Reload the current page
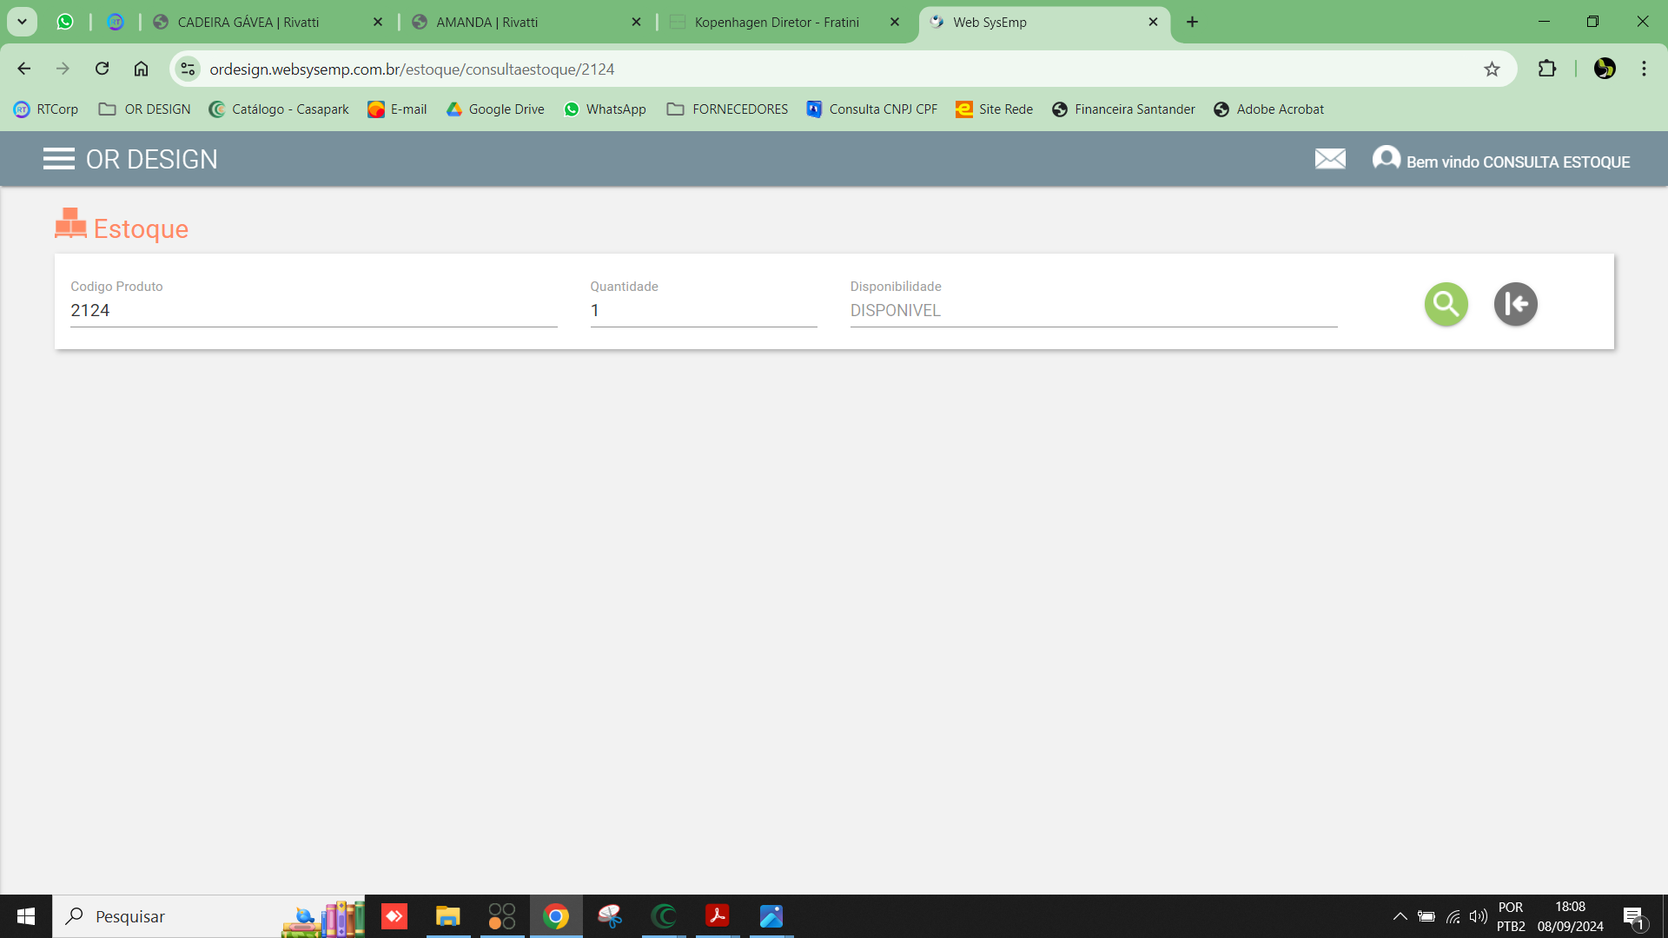Image resolution: width=1668 pixels, height=938 pixels. 102,69
